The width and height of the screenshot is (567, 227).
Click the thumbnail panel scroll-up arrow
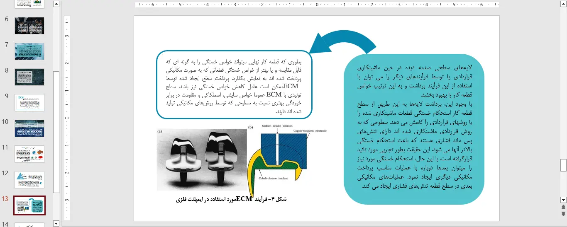click(56, 4)
